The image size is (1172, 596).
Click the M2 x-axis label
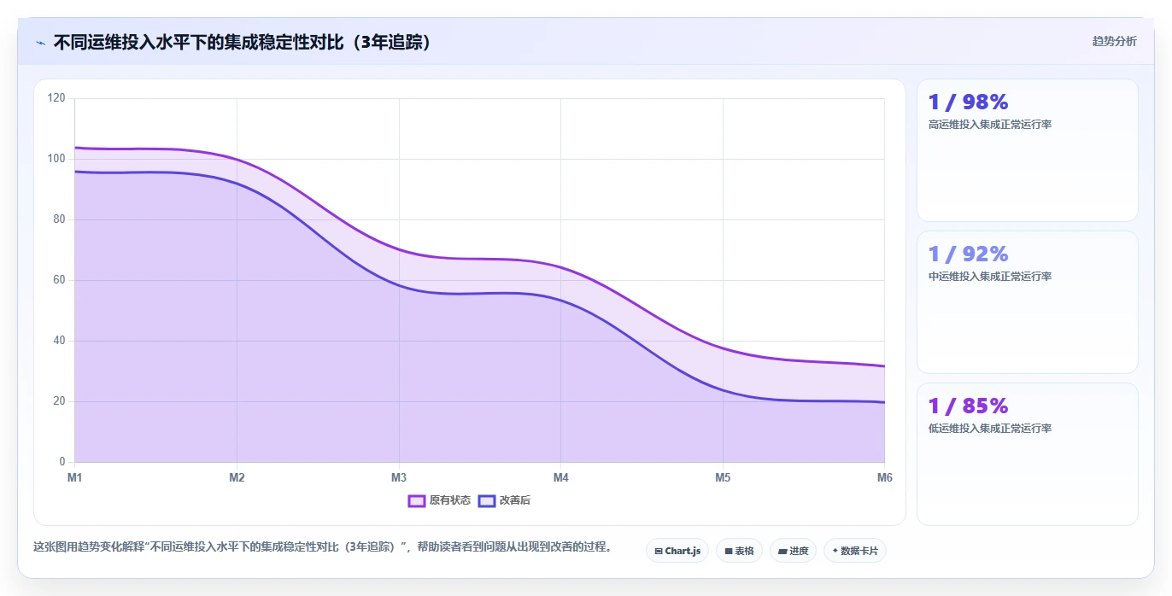point(237,477)
